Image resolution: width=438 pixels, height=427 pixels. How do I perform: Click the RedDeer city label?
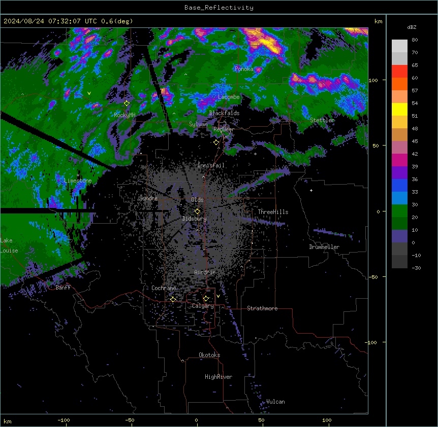(x=224, y=129)
